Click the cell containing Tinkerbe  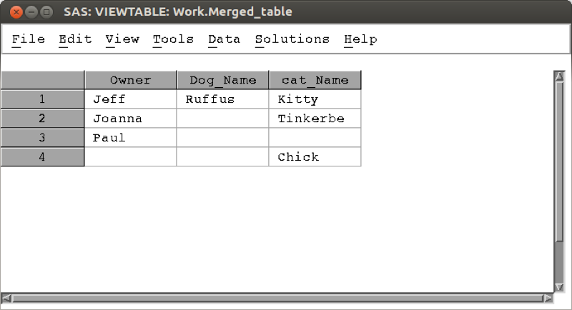click(x=315, y=119)
